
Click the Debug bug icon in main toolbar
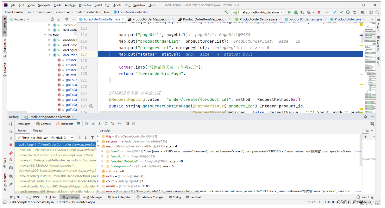coord(296,12)
